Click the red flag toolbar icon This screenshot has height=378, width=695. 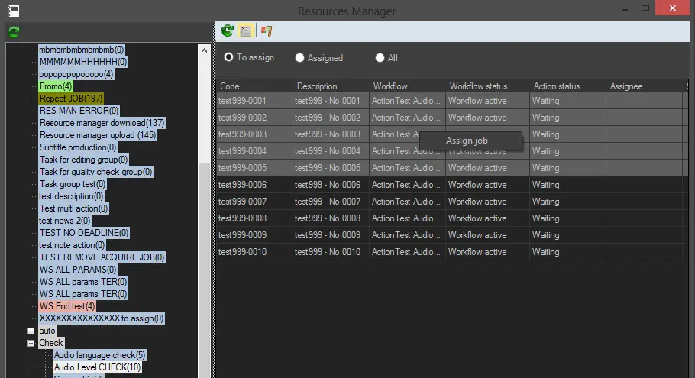[x=266, y=31]
